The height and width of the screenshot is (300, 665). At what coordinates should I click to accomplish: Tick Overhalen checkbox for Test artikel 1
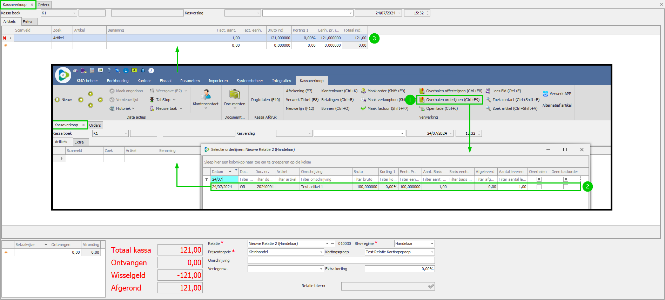tap(539, 187)
